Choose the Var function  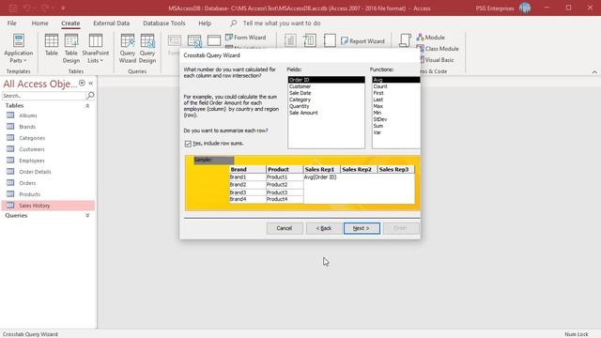[396, 132]
